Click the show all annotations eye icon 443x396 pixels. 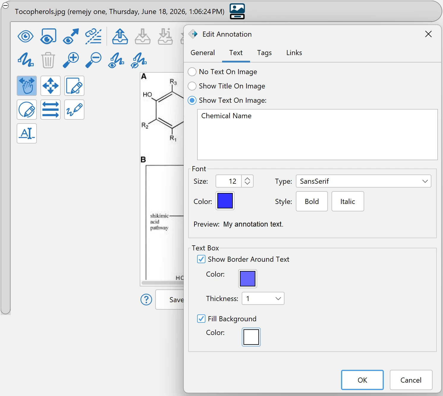click(x=26, y=37)
